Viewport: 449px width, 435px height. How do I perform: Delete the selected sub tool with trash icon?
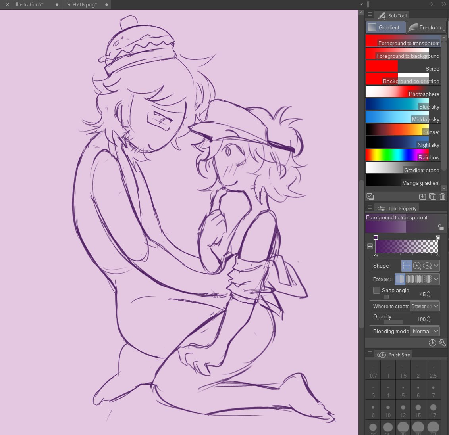(x=442, y=196)
